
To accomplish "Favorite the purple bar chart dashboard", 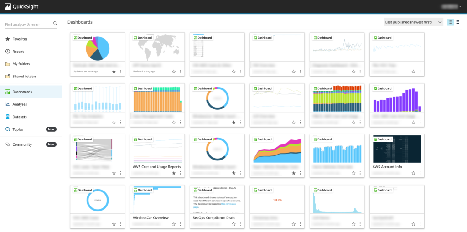I will click(413, 123).
